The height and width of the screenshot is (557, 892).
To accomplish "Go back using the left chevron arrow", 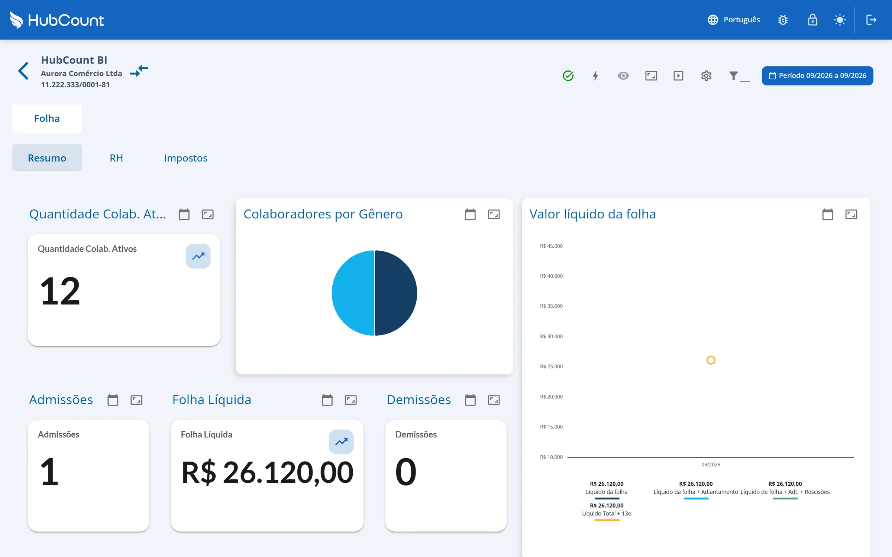I will (x=23, y=71).
